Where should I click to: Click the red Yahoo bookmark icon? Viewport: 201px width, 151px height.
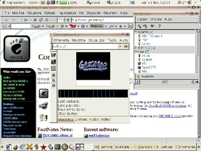[x=73, y=26]
